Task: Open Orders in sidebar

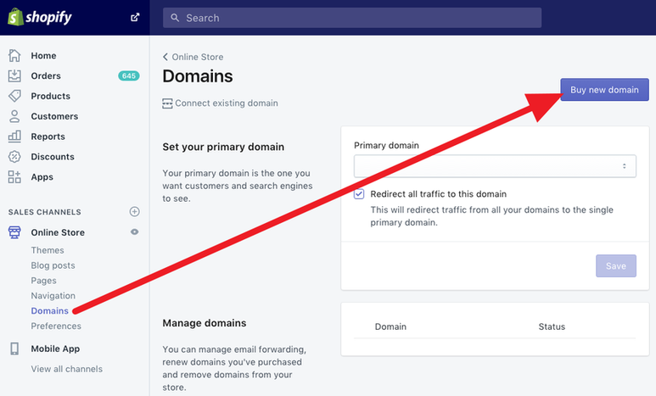Action: point(46,75)
